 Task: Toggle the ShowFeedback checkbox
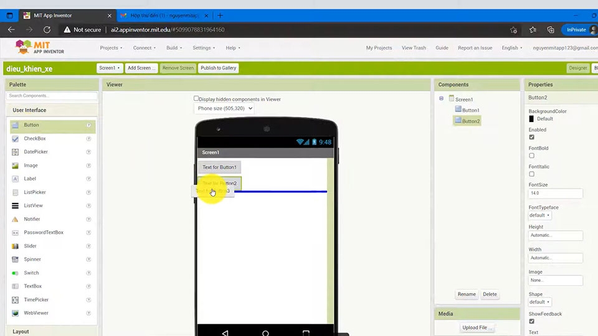point(531,321)
